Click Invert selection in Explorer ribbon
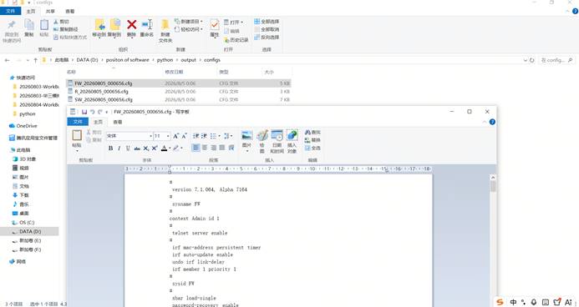This screenshot has height=307, width=579. pyautogui.click(x=267, y=38)
